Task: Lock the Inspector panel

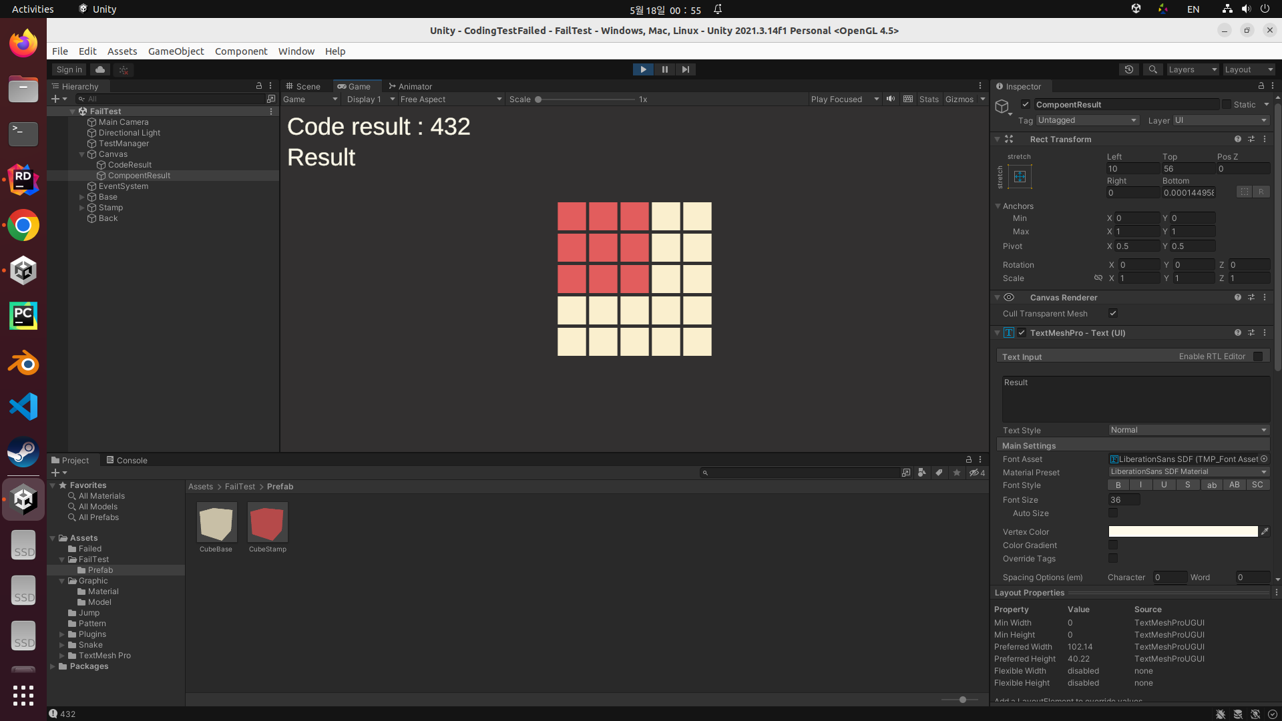Action: pos(1261,86)
